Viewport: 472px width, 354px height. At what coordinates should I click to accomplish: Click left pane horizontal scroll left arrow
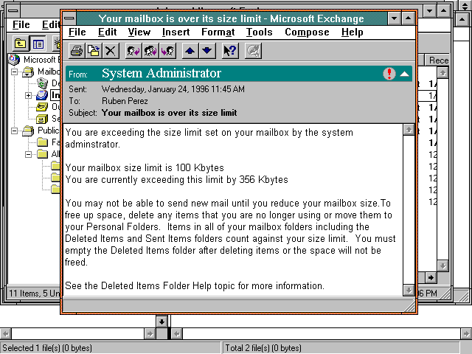(5, 333)
